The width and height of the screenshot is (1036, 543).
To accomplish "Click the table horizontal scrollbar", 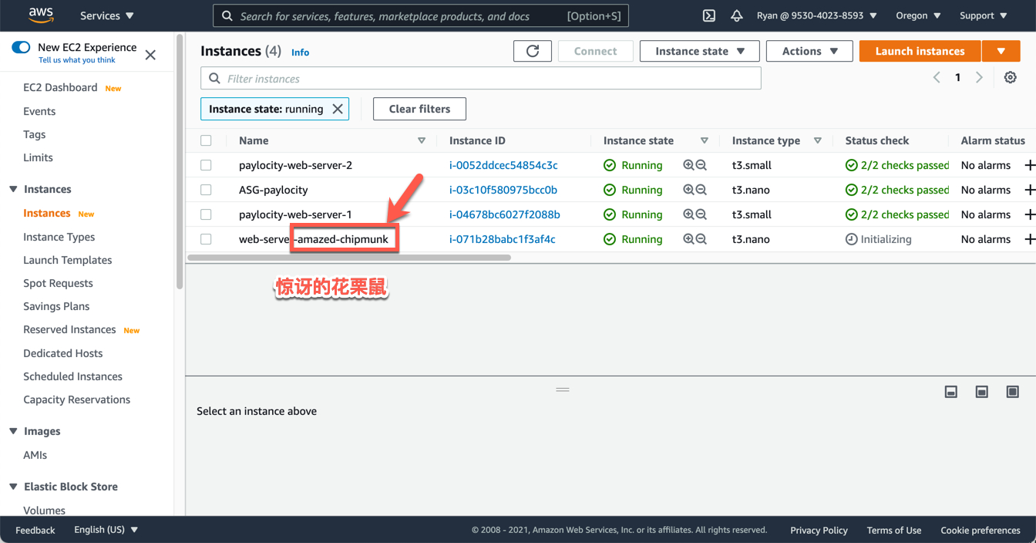I will click(x=349, y=258).
